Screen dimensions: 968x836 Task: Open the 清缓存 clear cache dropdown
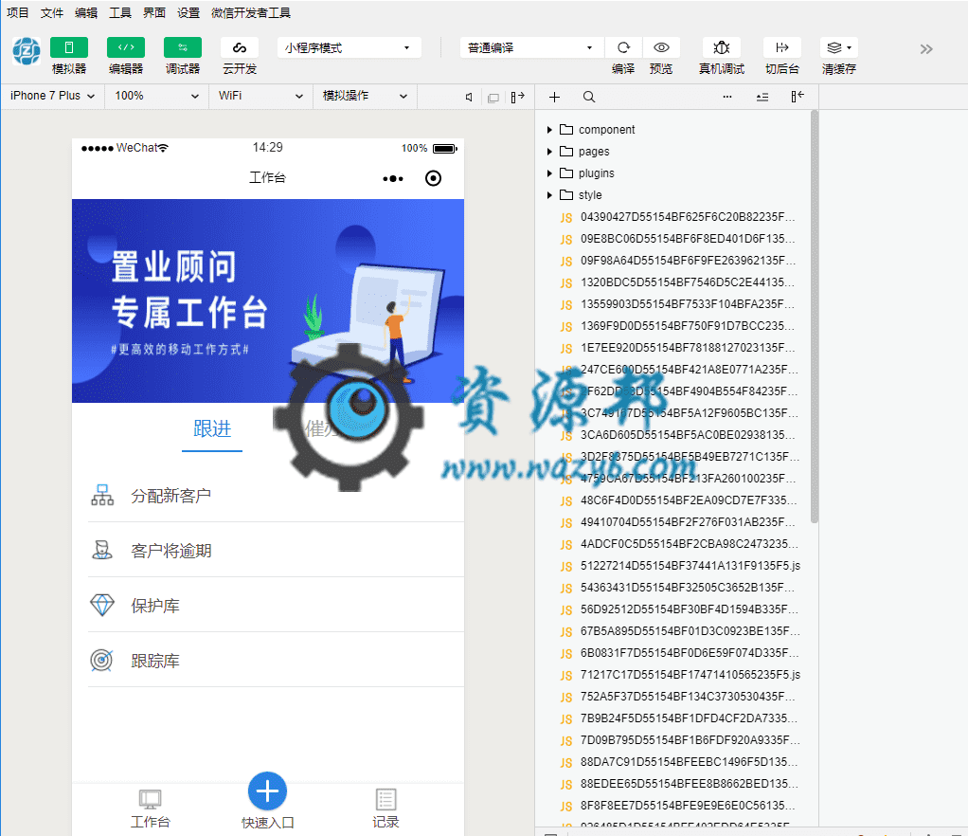(x=839, y=47)
